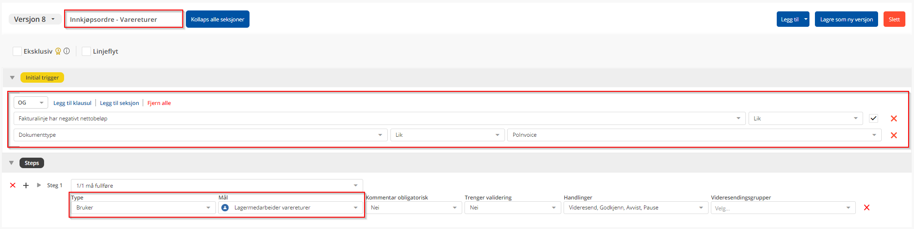Toggle the Linjeflyt checkbox
Image resolution: width=914 pixels, height=229 pixels.
tap(86, 51)
